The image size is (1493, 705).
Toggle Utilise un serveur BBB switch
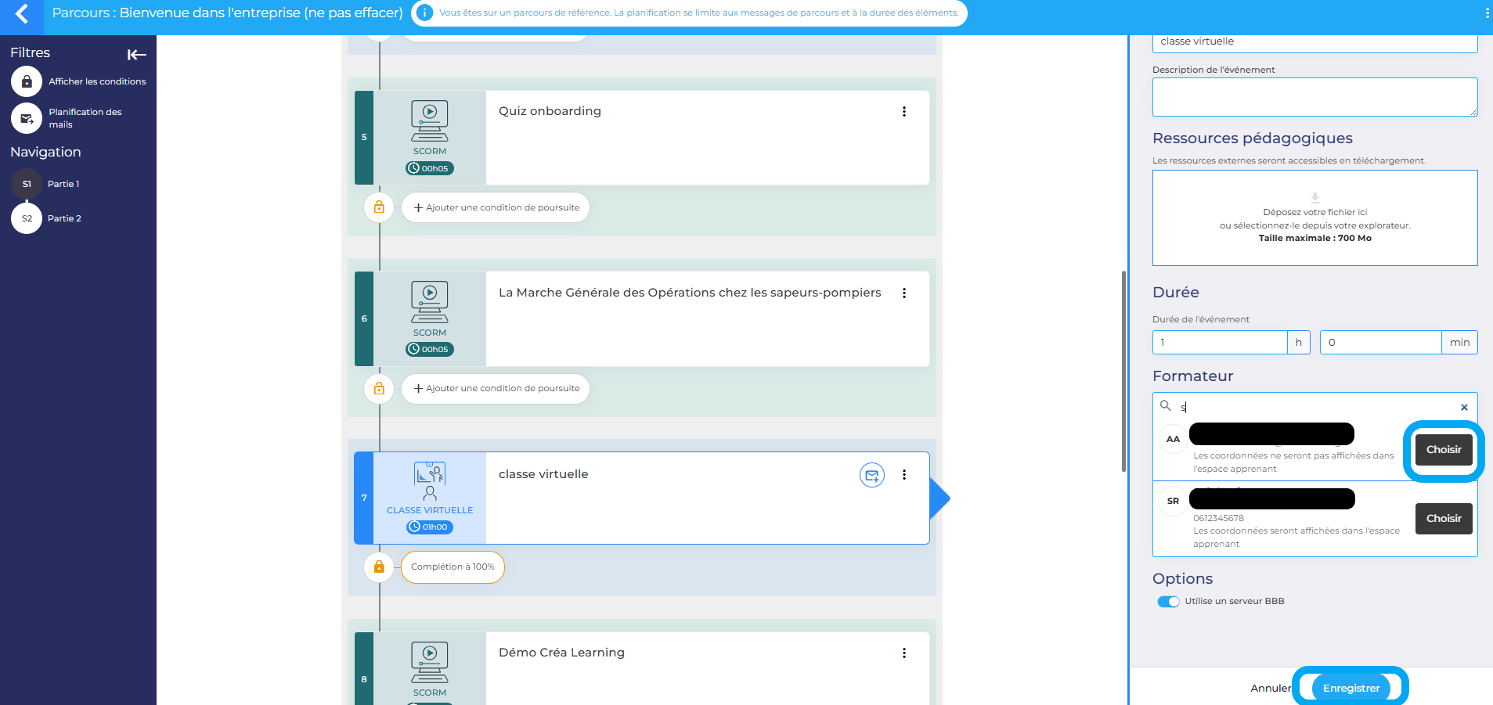point(1168,602)
